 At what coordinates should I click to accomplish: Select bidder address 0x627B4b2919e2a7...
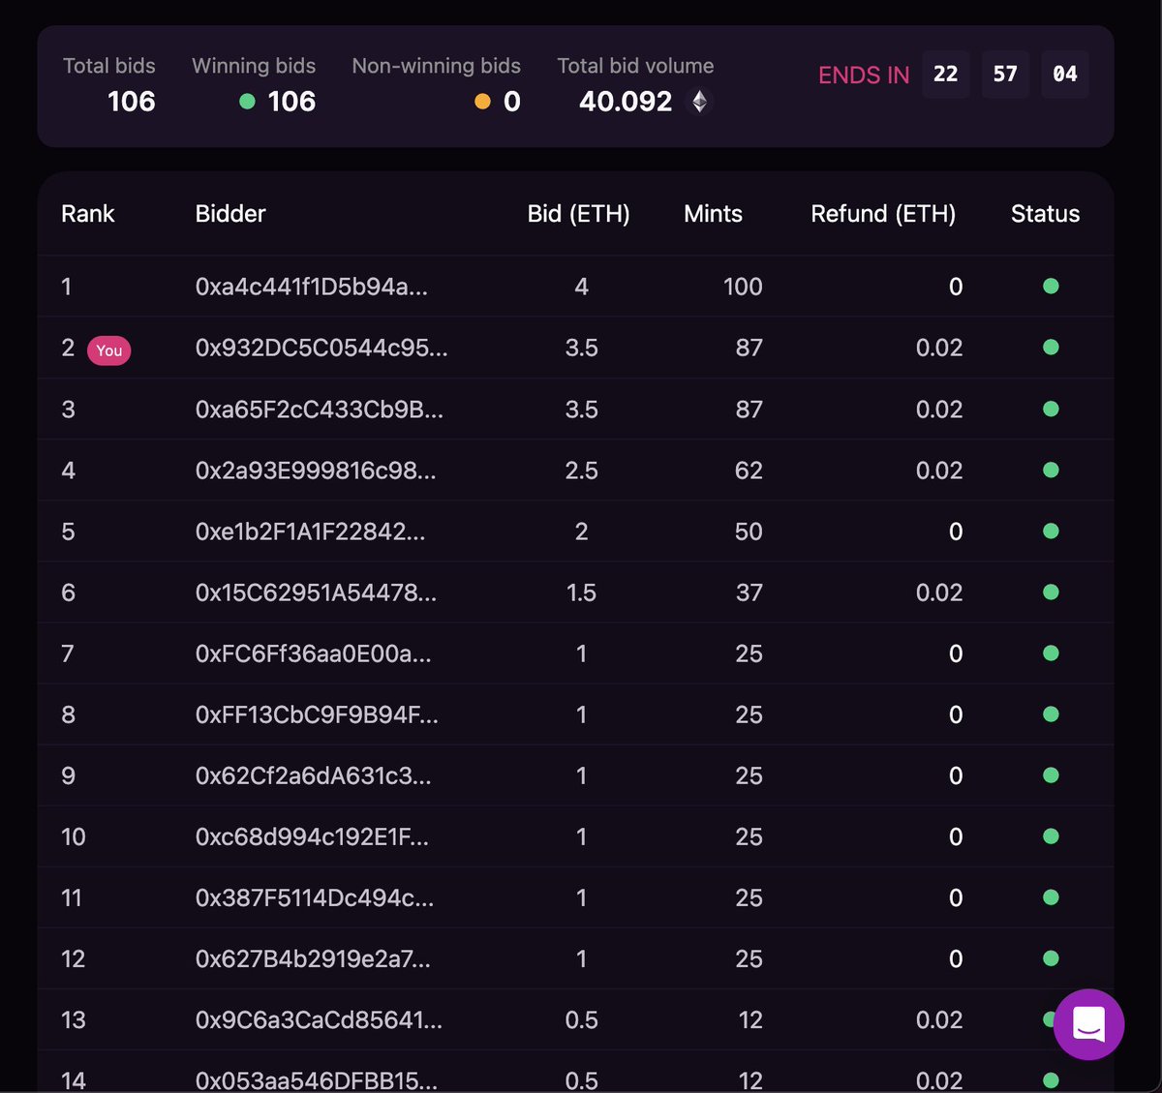point(313,958)
